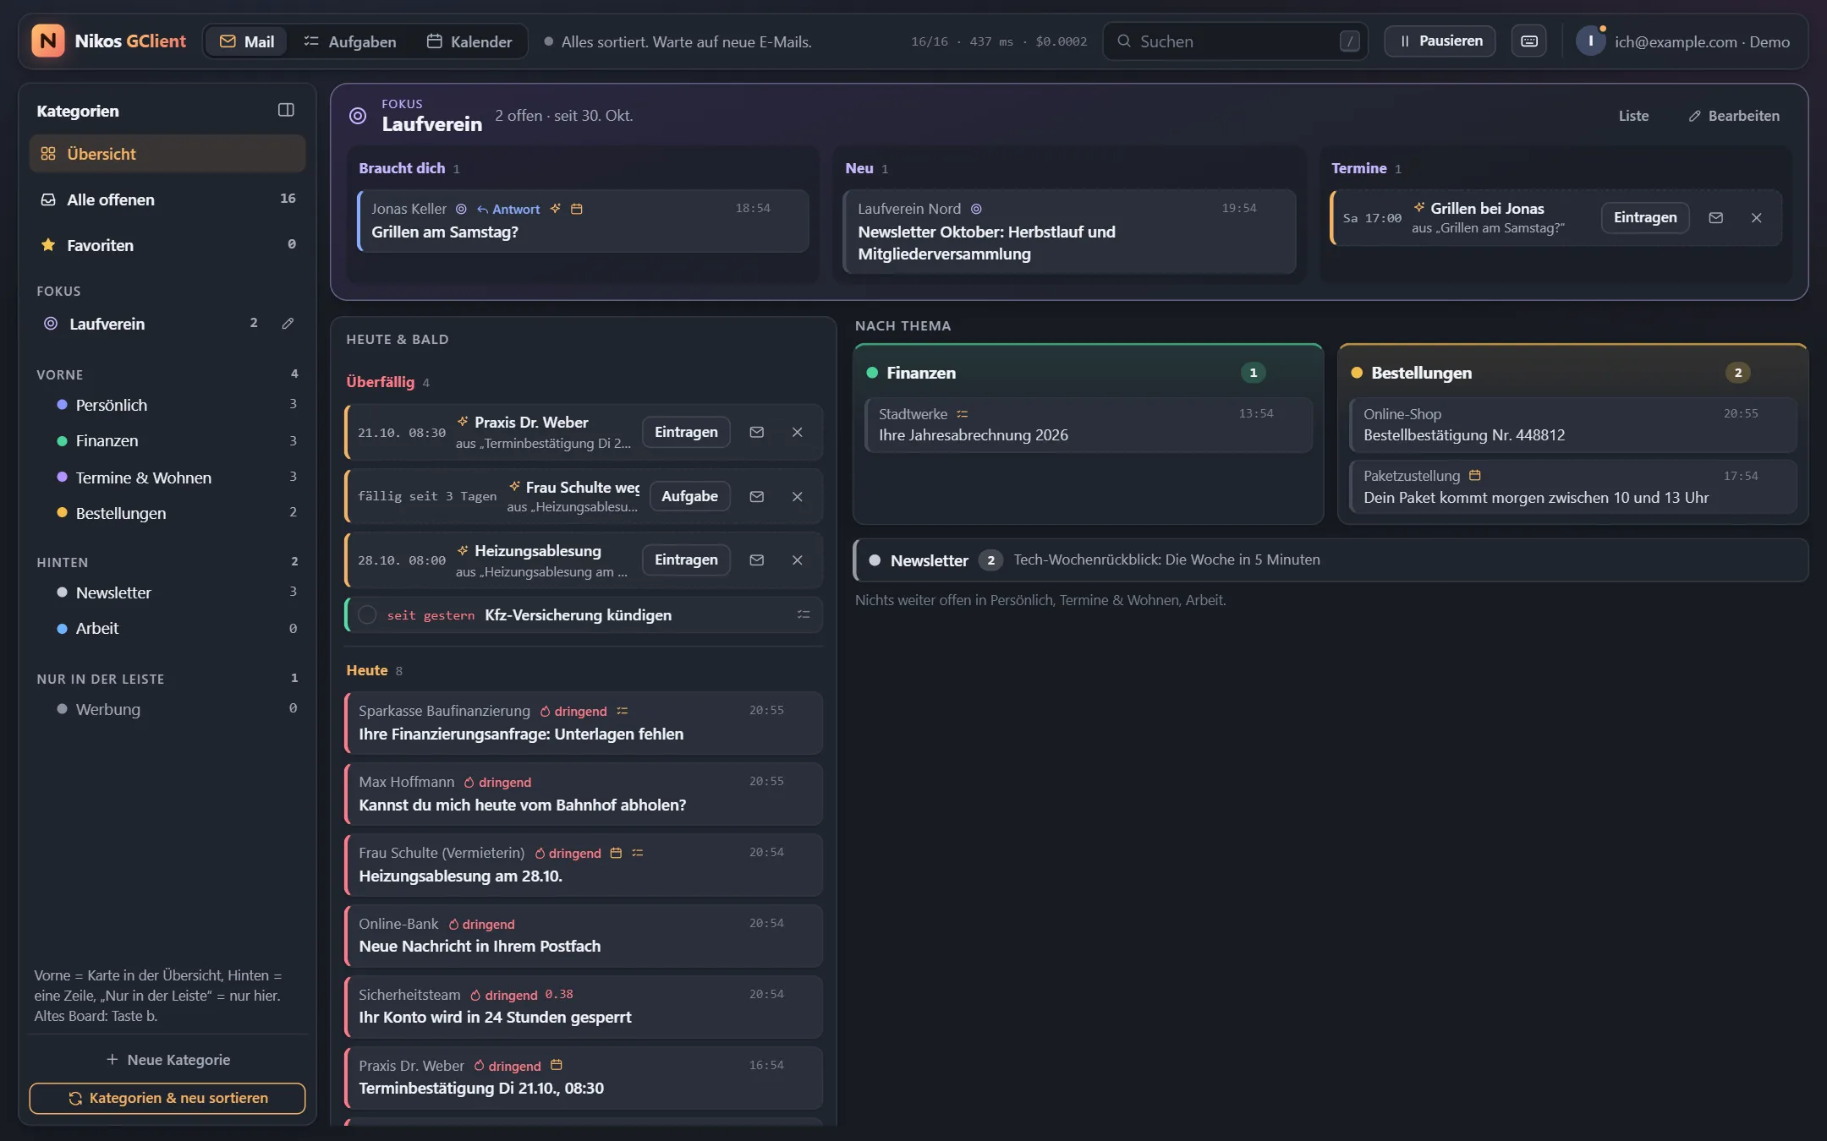Click search magnifier icon
Viewport: 1827px width, 1141px height.
tap(1124, 41)
